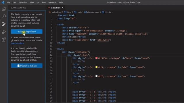Click html breadcrumb segment

69,12
